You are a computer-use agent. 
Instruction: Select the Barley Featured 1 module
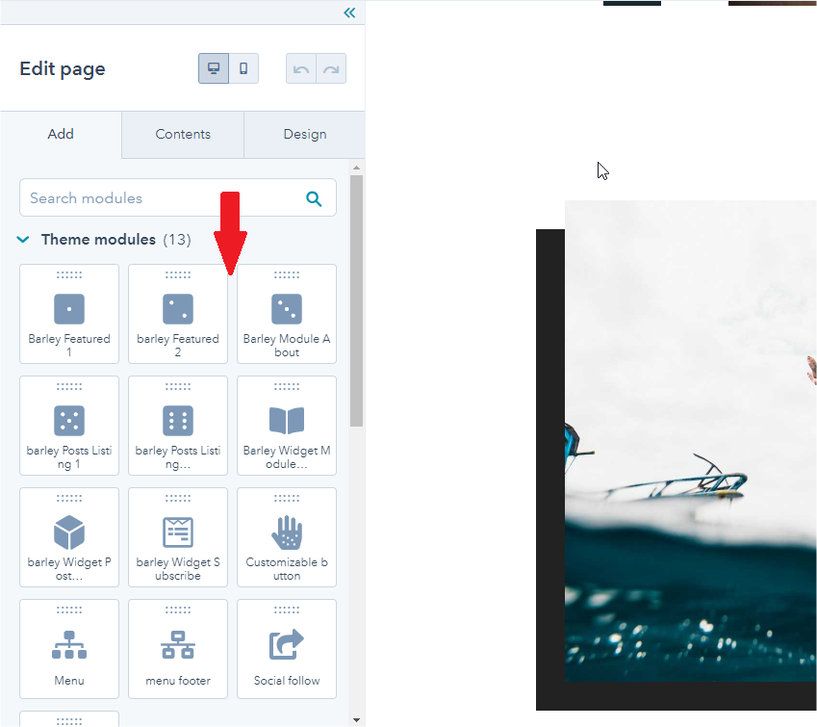[69, 314]
